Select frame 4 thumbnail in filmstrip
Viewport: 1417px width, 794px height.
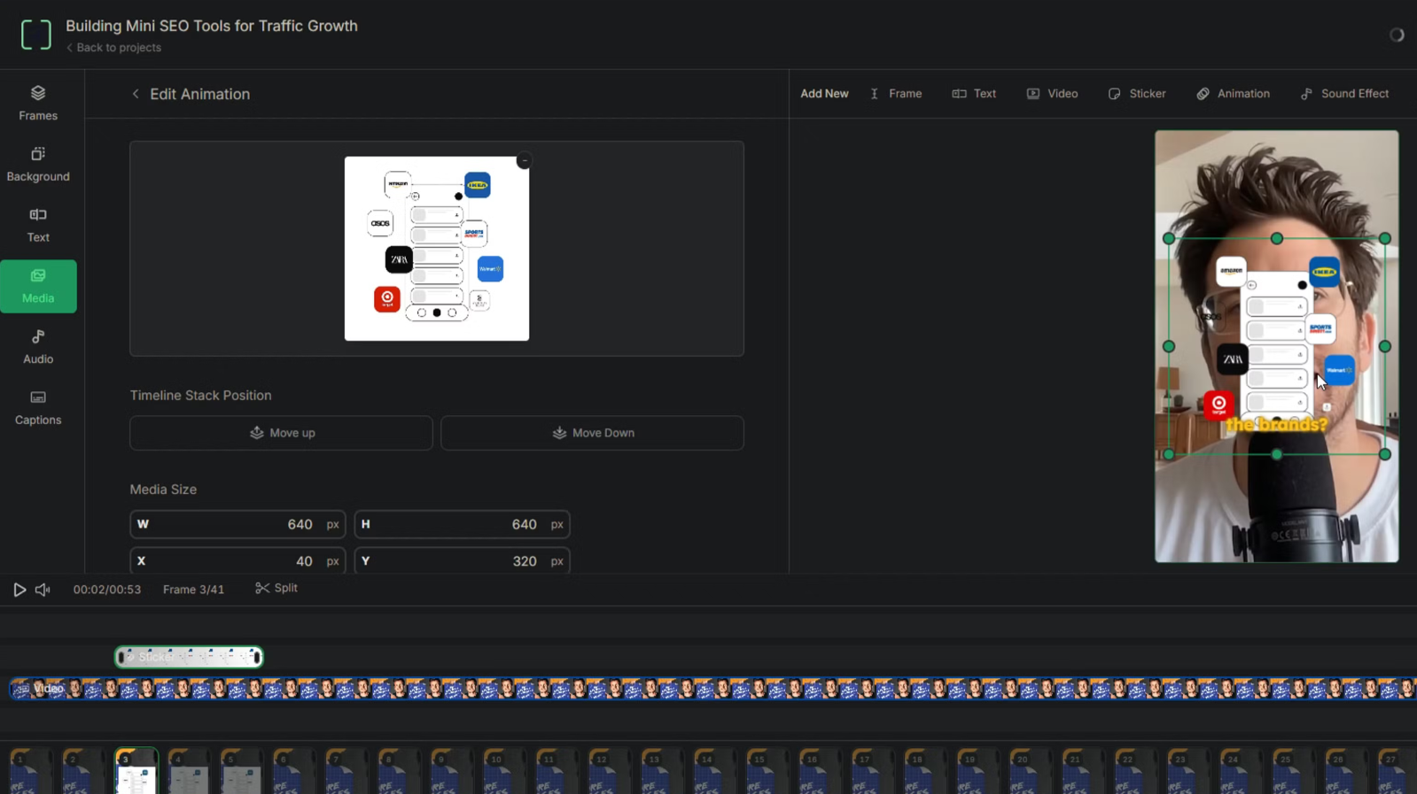189,772
